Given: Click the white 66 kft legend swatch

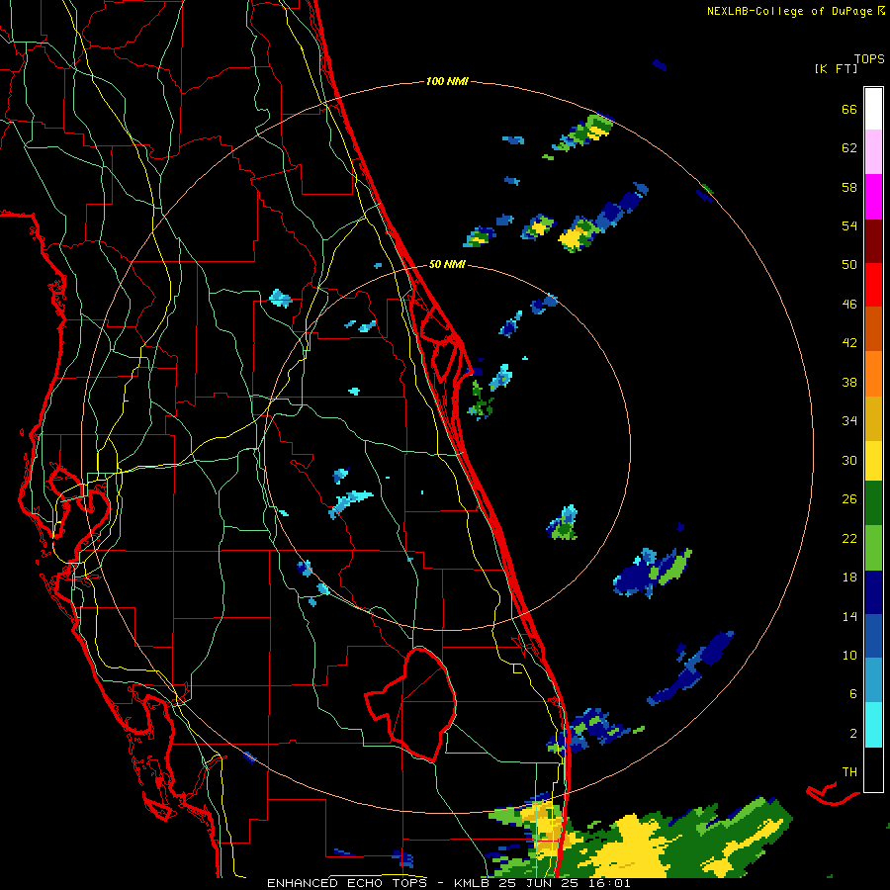Looking at the screenshot, I should (x=873, y=109).
